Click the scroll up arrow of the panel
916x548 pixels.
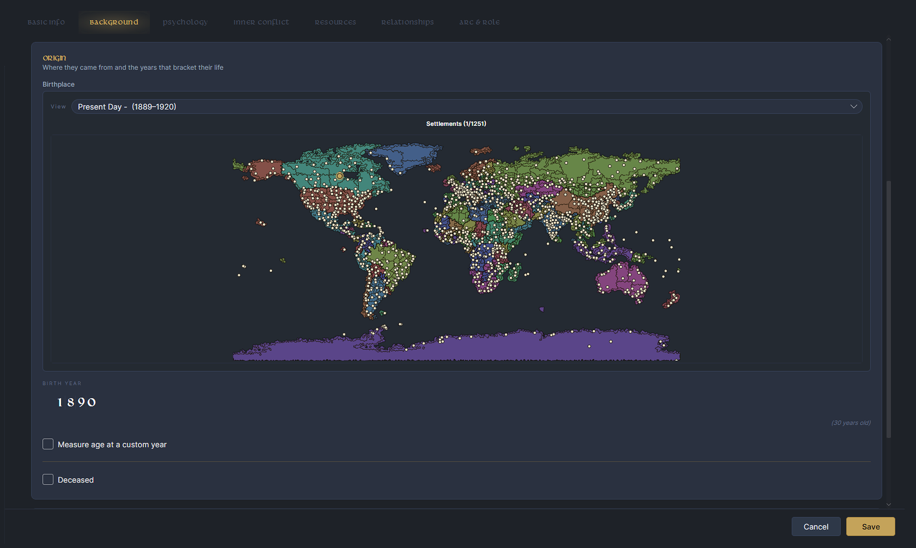pos(889,39)
